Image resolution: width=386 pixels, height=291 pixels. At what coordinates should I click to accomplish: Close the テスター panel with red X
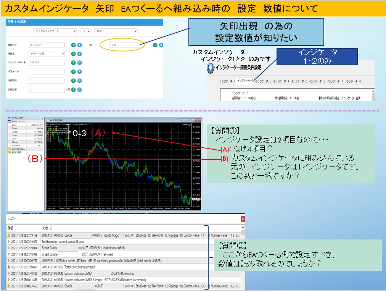tap(242, 219)
